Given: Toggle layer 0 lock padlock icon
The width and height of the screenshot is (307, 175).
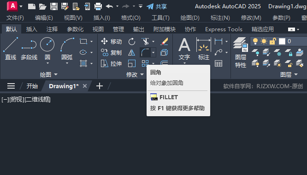Looking at the screenshot, I should [272, 41].
